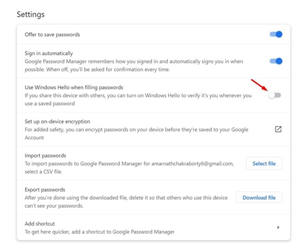Click the "Export passwords" heading text

(x=46, y=190)
